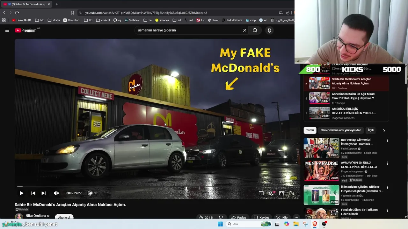Open the content bookmark folder
Viewport: 408px width, 229px height.
pyautogui.click(x=103, y=20)
